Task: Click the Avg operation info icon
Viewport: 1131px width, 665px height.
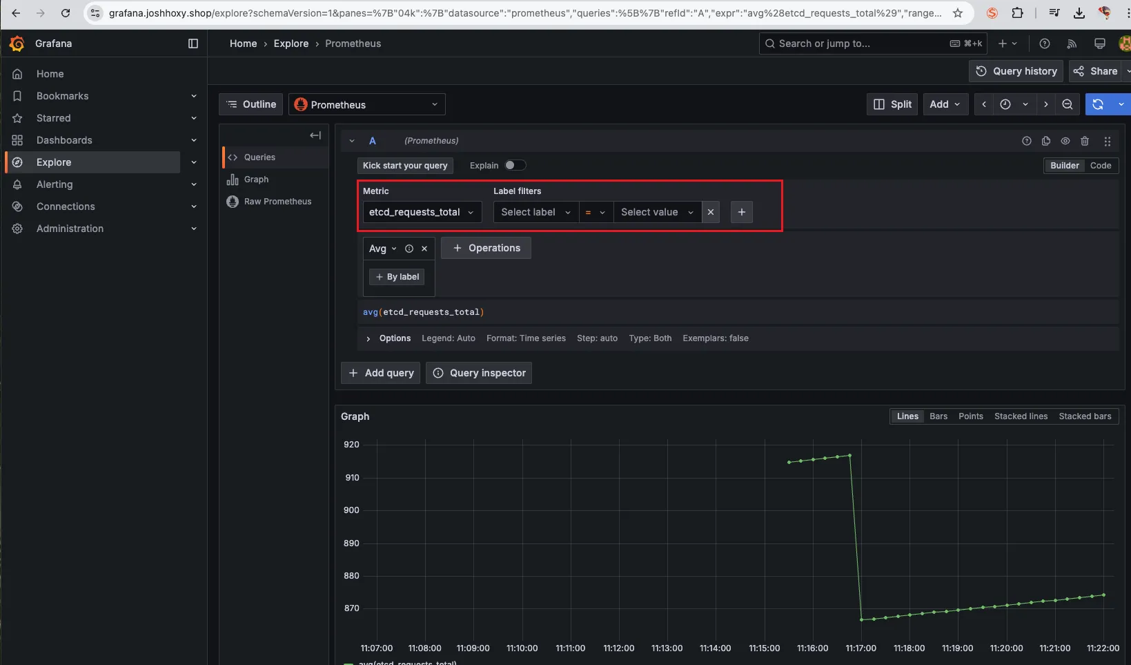Action: click(409, 249)
